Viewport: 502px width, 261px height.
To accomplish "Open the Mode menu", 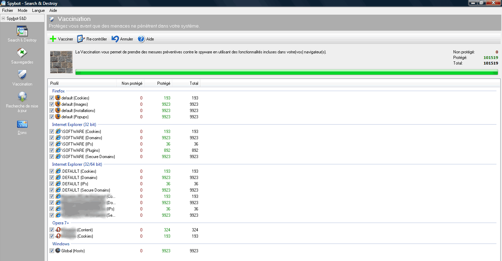I will tap(22, 10).
